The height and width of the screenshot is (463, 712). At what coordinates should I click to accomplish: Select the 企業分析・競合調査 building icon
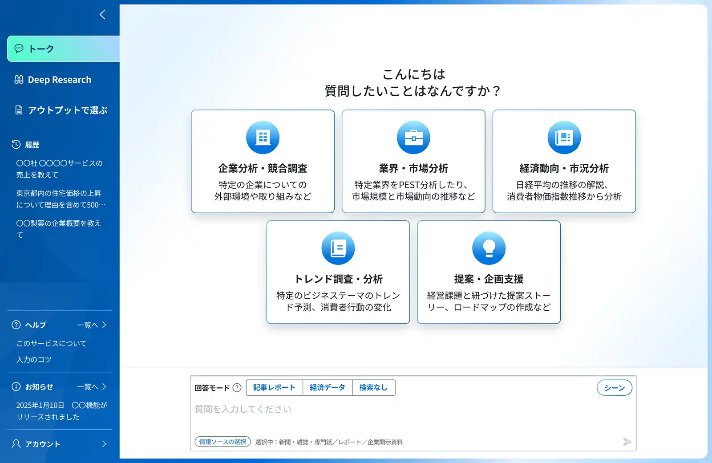(x=262, y=137)
